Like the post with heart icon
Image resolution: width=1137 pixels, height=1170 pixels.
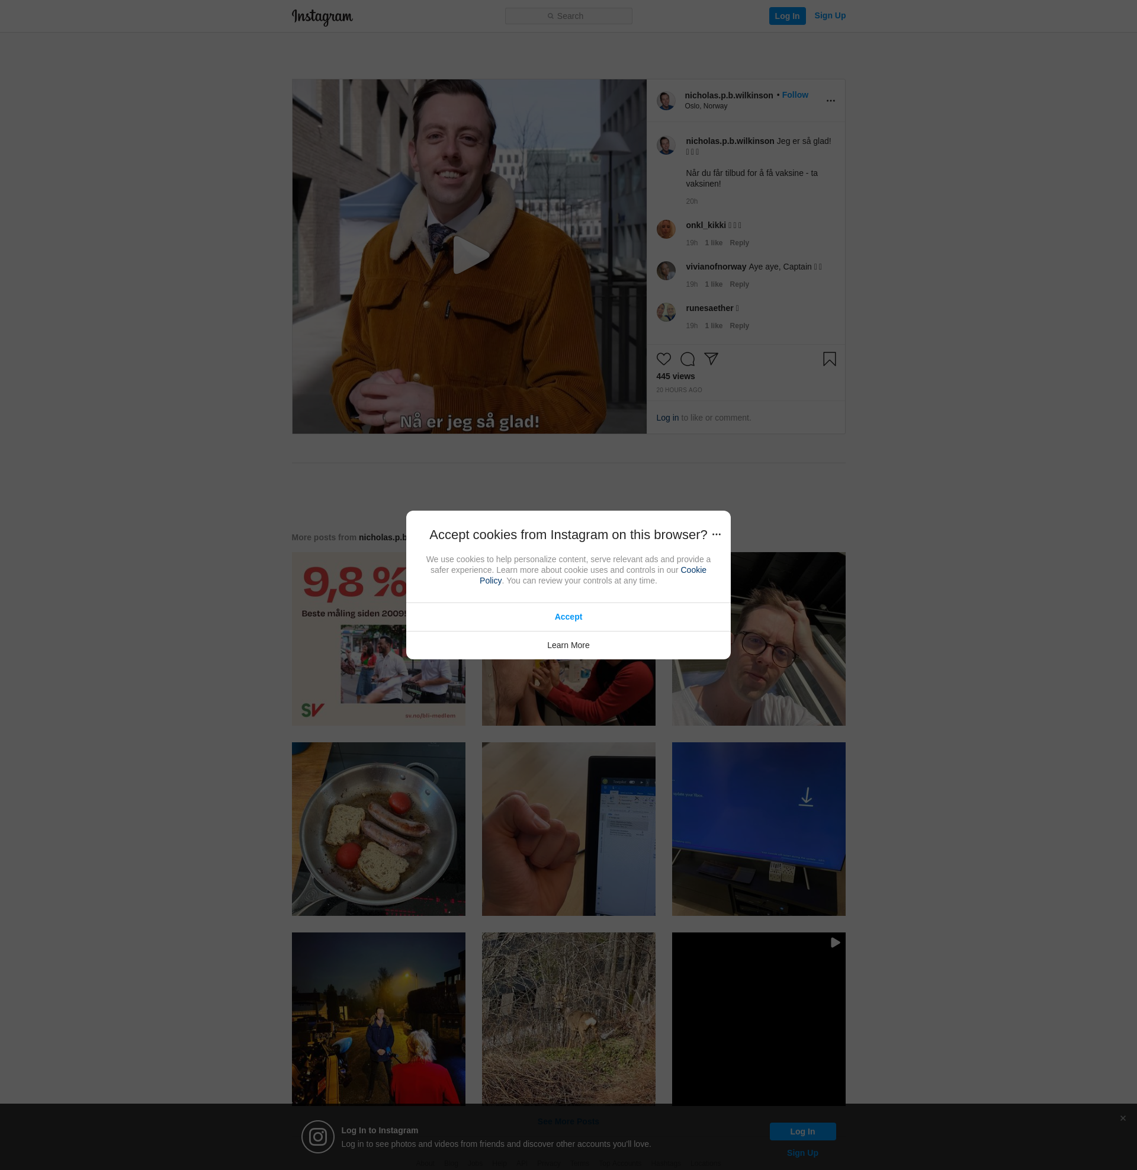[x=663, y=359]
